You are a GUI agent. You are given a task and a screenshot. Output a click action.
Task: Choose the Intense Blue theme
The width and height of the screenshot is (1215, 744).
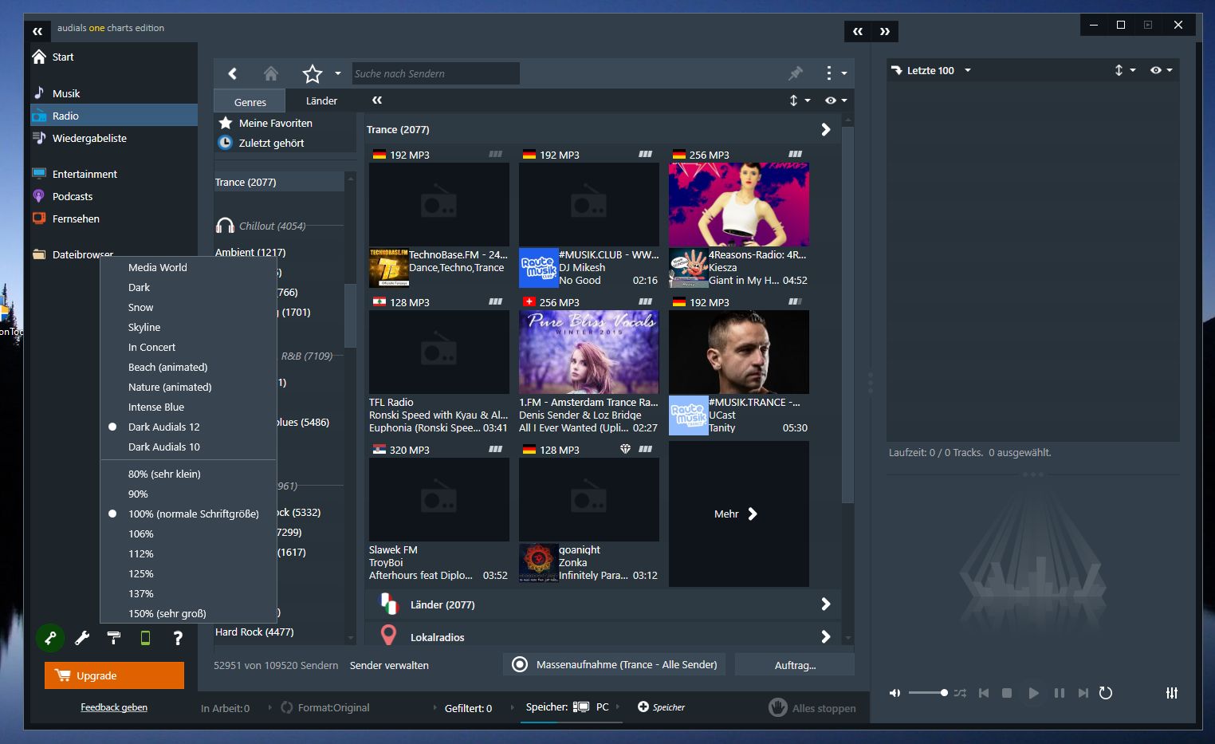tap(188, 407)
